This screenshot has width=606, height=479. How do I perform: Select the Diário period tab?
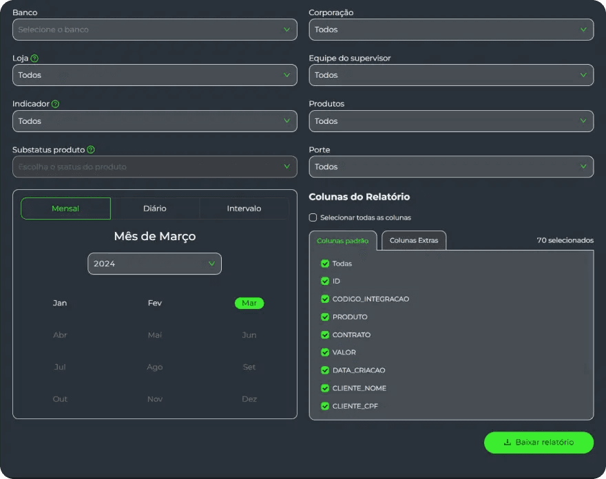click(155, 209)
